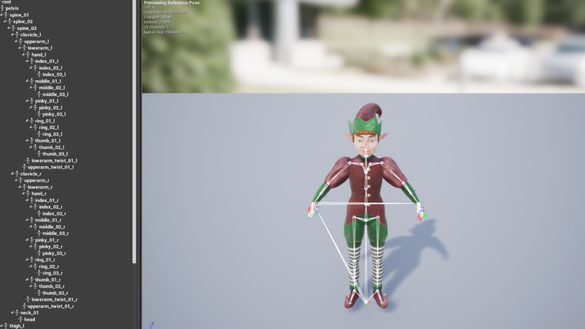Viewport: 585px width, 329px height.
Task: Select the lowerarm_twist_01_l bone
Action: (52, 161)
